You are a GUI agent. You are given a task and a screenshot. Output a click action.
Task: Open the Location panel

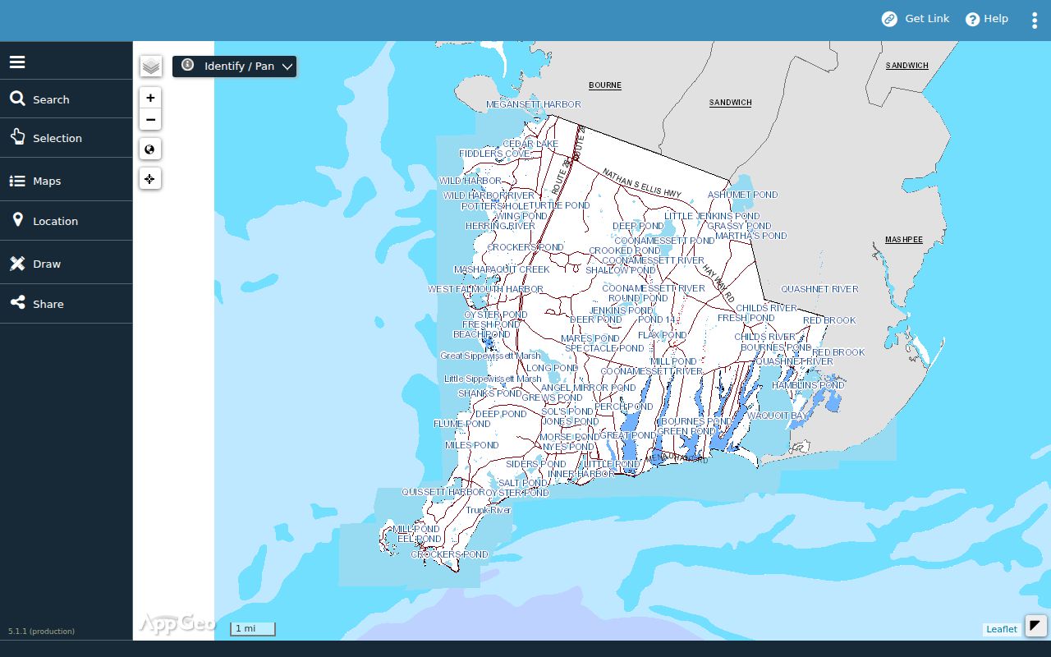pyautogui.click(x=66, y=221)
